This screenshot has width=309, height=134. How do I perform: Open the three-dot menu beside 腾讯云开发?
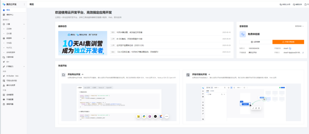(x=24, y=4)
